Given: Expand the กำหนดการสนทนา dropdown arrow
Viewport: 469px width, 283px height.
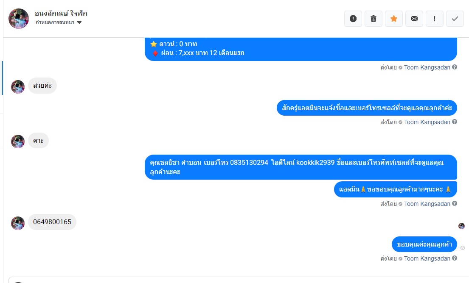Looking at the screenshot, I should (x=79, y=22).
